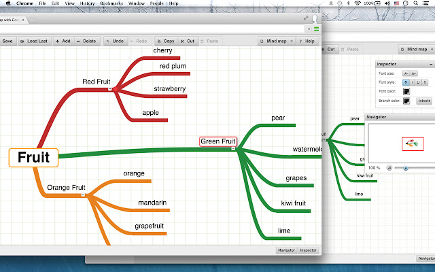Select the Fruit root node
The width and height of the screenshot is (435, 272).
(x=33, y=158)
